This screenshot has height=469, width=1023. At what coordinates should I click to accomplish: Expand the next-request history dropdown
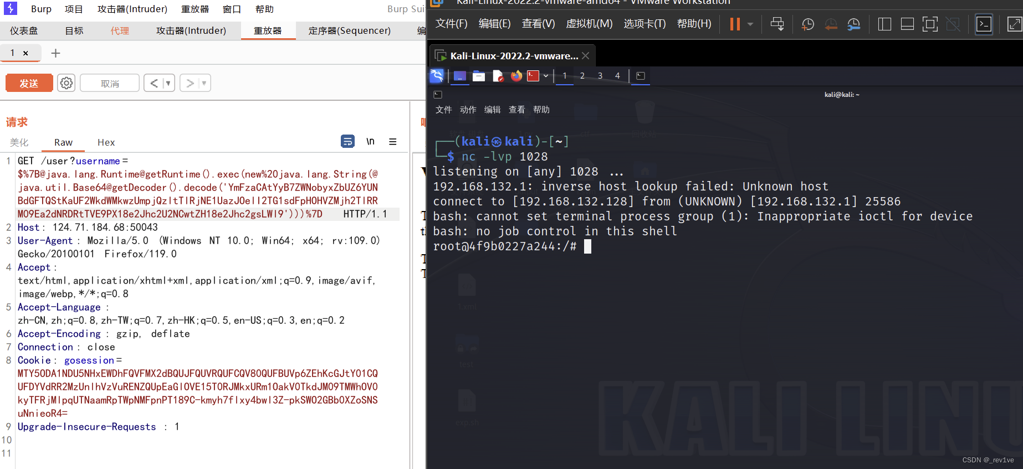pyautogui.click(x=204, y=83)
